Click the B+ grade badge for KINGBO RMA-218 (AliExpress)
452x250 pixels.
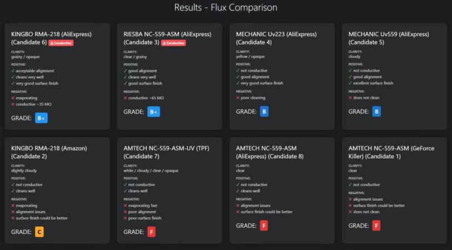42,118
